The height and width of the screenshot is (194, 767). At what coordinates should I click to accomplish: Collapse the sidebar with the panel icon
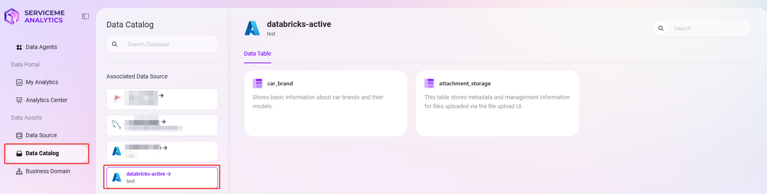coord(86,16)
